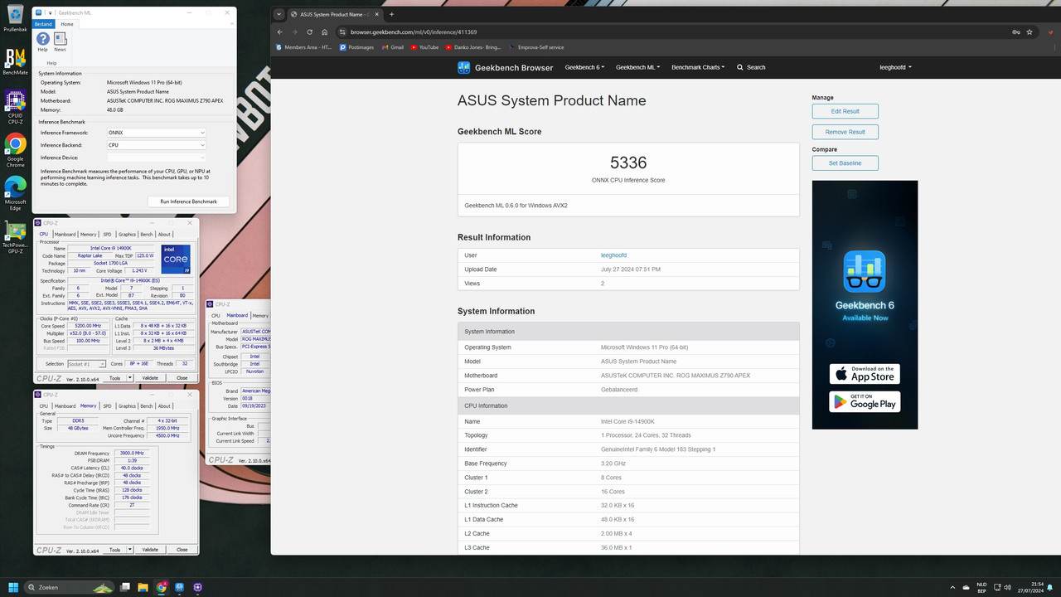Open Bestand menu in Geekbench ML
The height and width of the screenshot is (597, 1061).
pos(43,24)
